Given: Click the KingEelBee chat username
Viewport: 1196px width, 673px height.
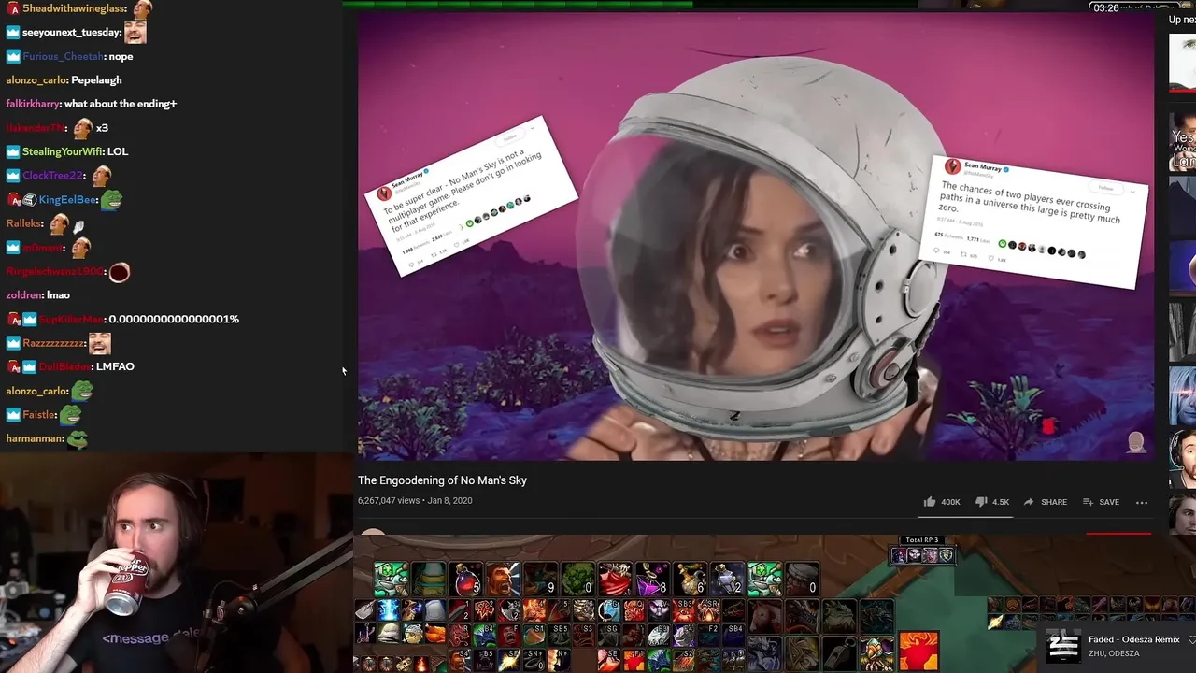Looking at the screenshot, I should tap(68, 200).
